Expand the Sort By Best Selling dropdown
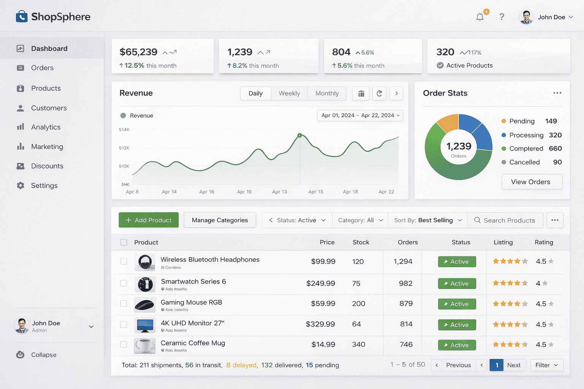The image size is (584, 389). (427, 220)
